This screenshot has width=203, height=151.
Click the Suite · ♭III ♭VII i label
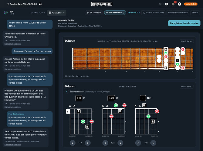pos(127,87)
